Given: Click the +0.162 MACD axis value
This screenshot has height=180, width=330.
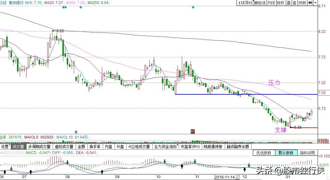Looking at the screenshot, I should (324, 156).
